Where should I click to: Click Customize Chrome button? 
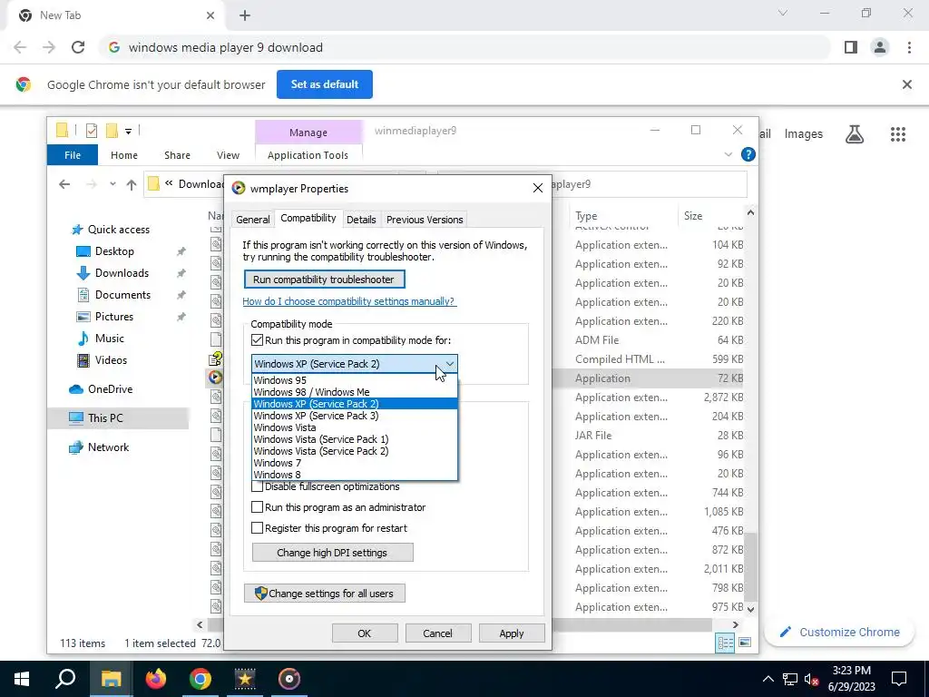pos(840,633)
